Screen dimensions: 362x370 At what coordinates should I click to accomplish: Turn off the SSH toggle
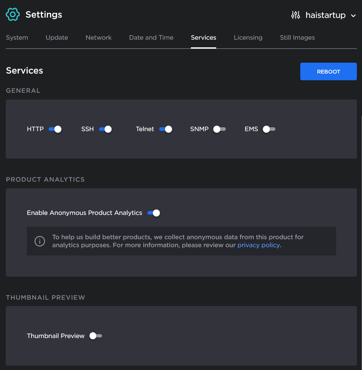[x=105, y=129]
